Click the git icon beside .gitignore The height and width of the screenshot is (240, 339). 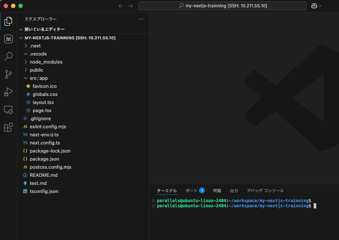25,119
